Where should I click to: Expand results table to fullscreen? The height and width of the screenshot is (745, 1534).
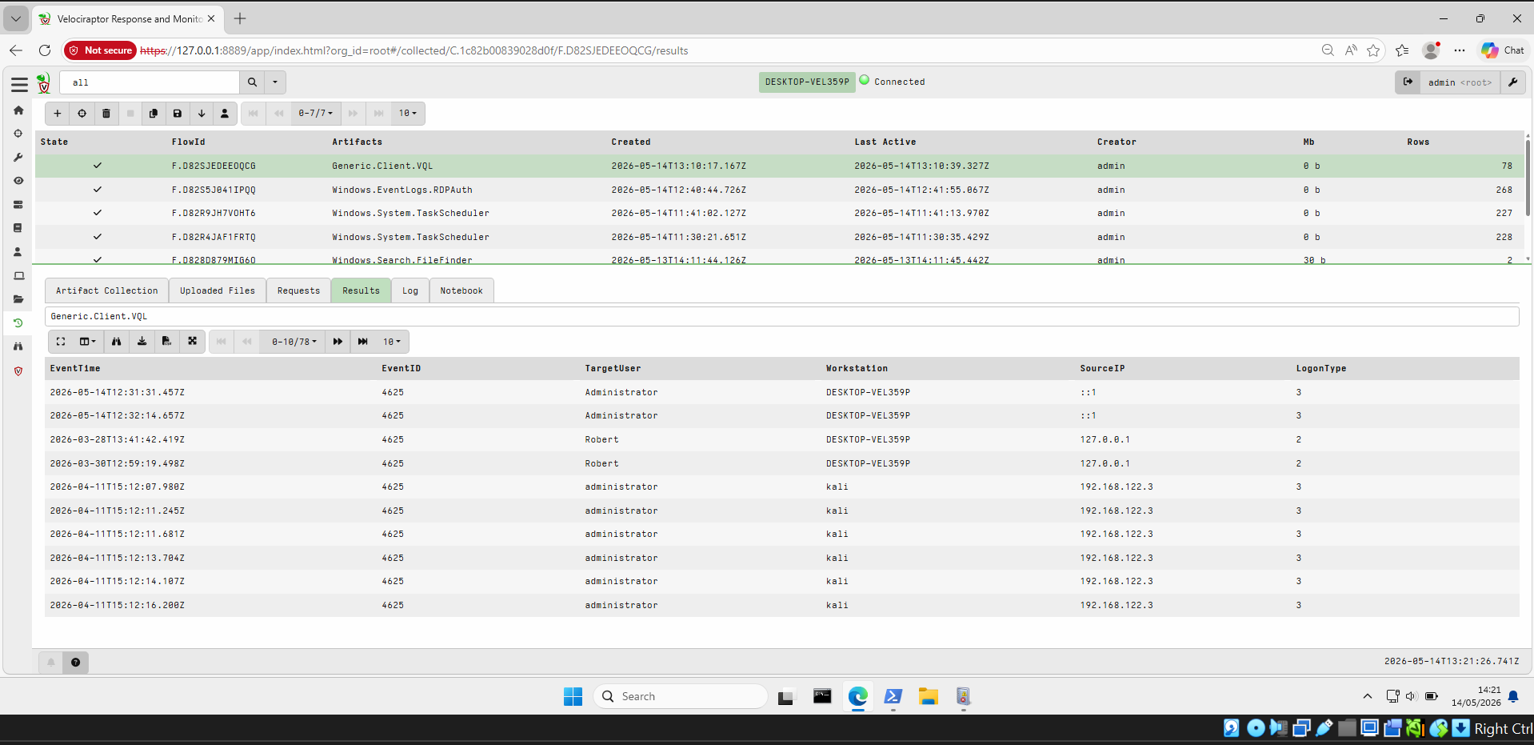click(61, 342)
